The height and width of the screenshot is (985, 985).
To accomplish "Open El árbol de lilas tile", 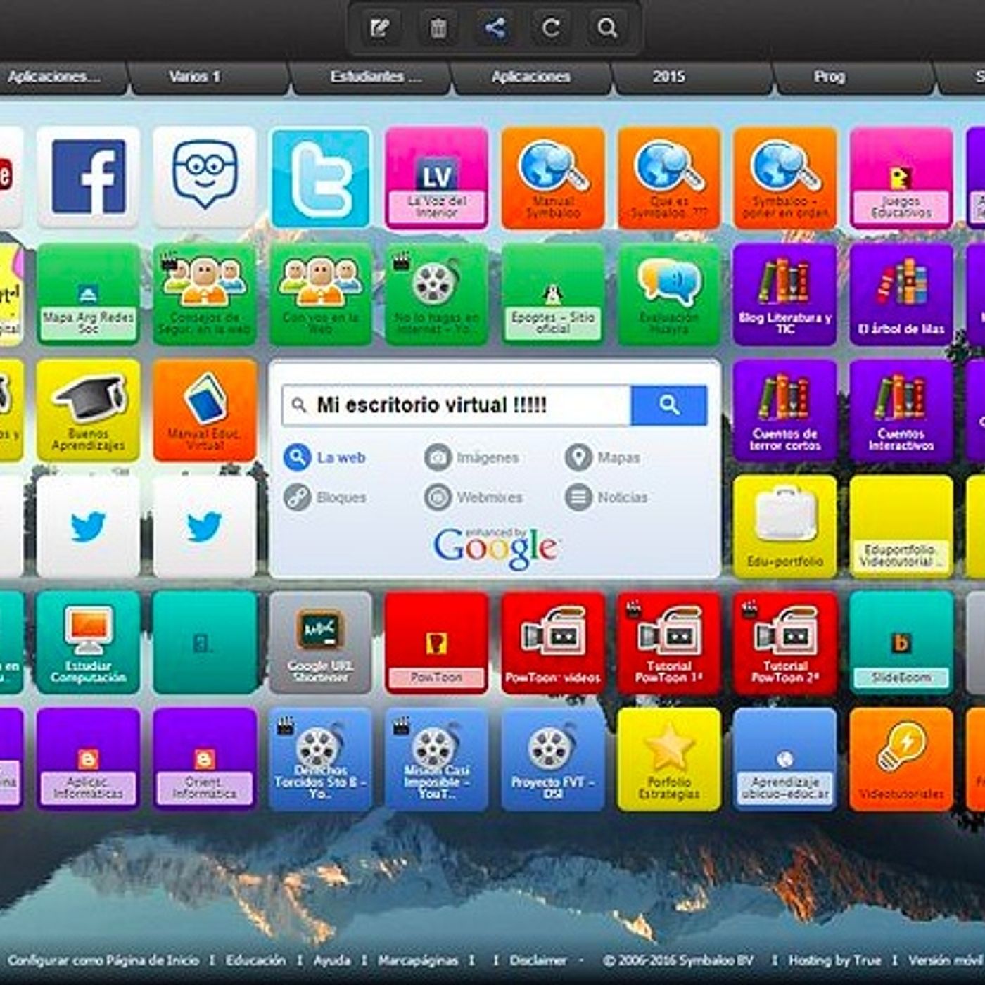I will [x=901, y=294].
